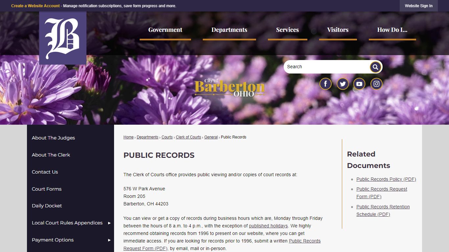
Task: Open Public Records Retention Schedule (PDF)
Action: (x=383, y=211)
